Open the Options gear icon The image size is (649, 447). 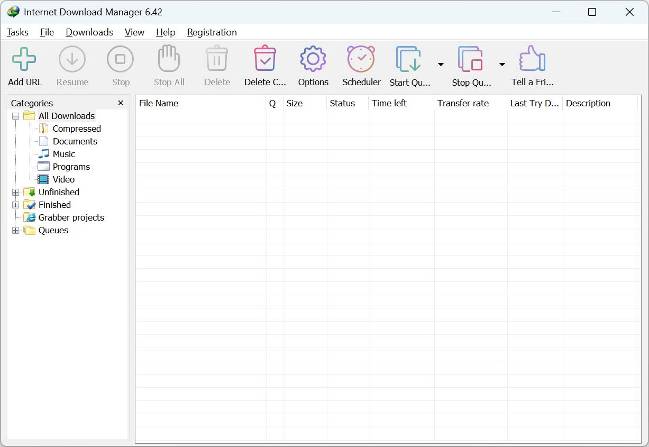tap(313, 59)
